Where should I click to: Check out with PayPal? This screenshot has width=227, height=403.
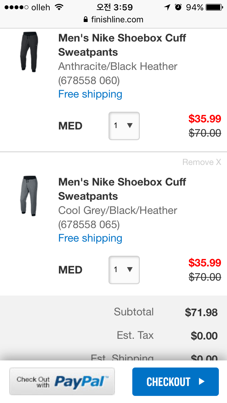coord(62,381)
